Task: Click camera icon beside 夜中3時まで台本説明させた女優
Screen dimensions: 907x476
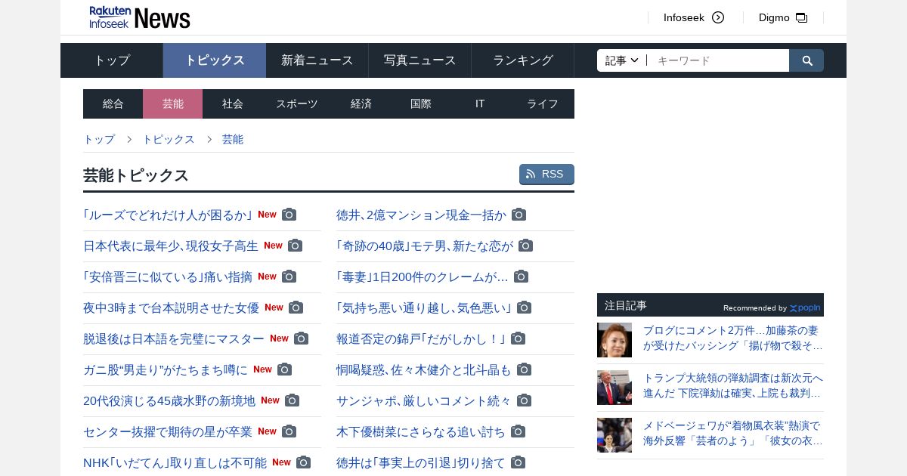Action: point(296,308)
